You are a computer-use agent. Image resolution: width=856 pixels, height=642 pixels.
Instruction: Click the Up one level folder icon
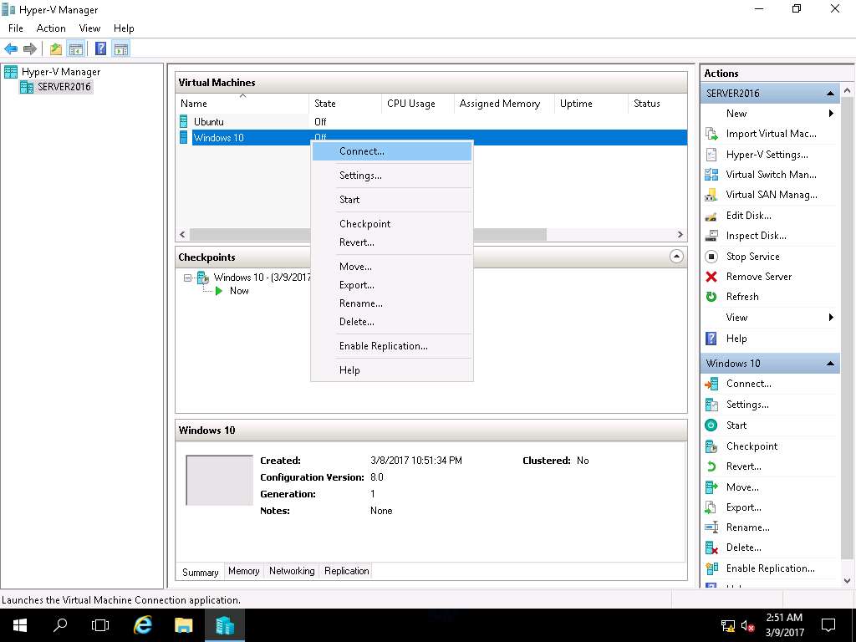56,49
